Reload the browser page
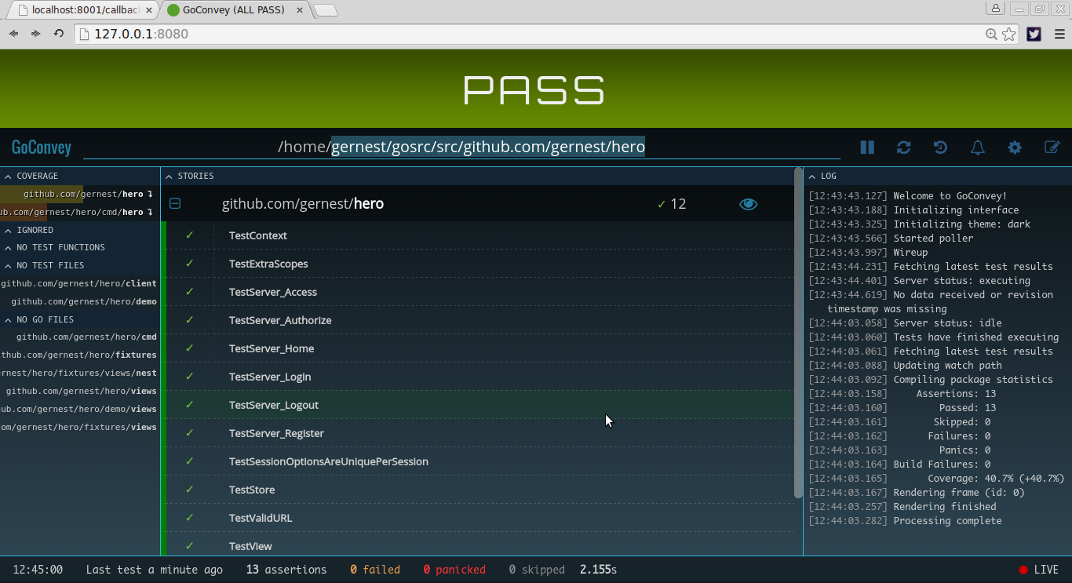The image size is (1072, 583). click(58, 34)
